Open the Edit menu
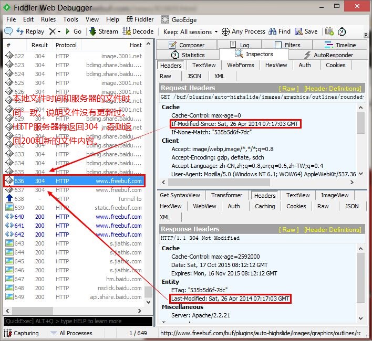This screenshot has width=372, height=341. (x=28, y=19)
